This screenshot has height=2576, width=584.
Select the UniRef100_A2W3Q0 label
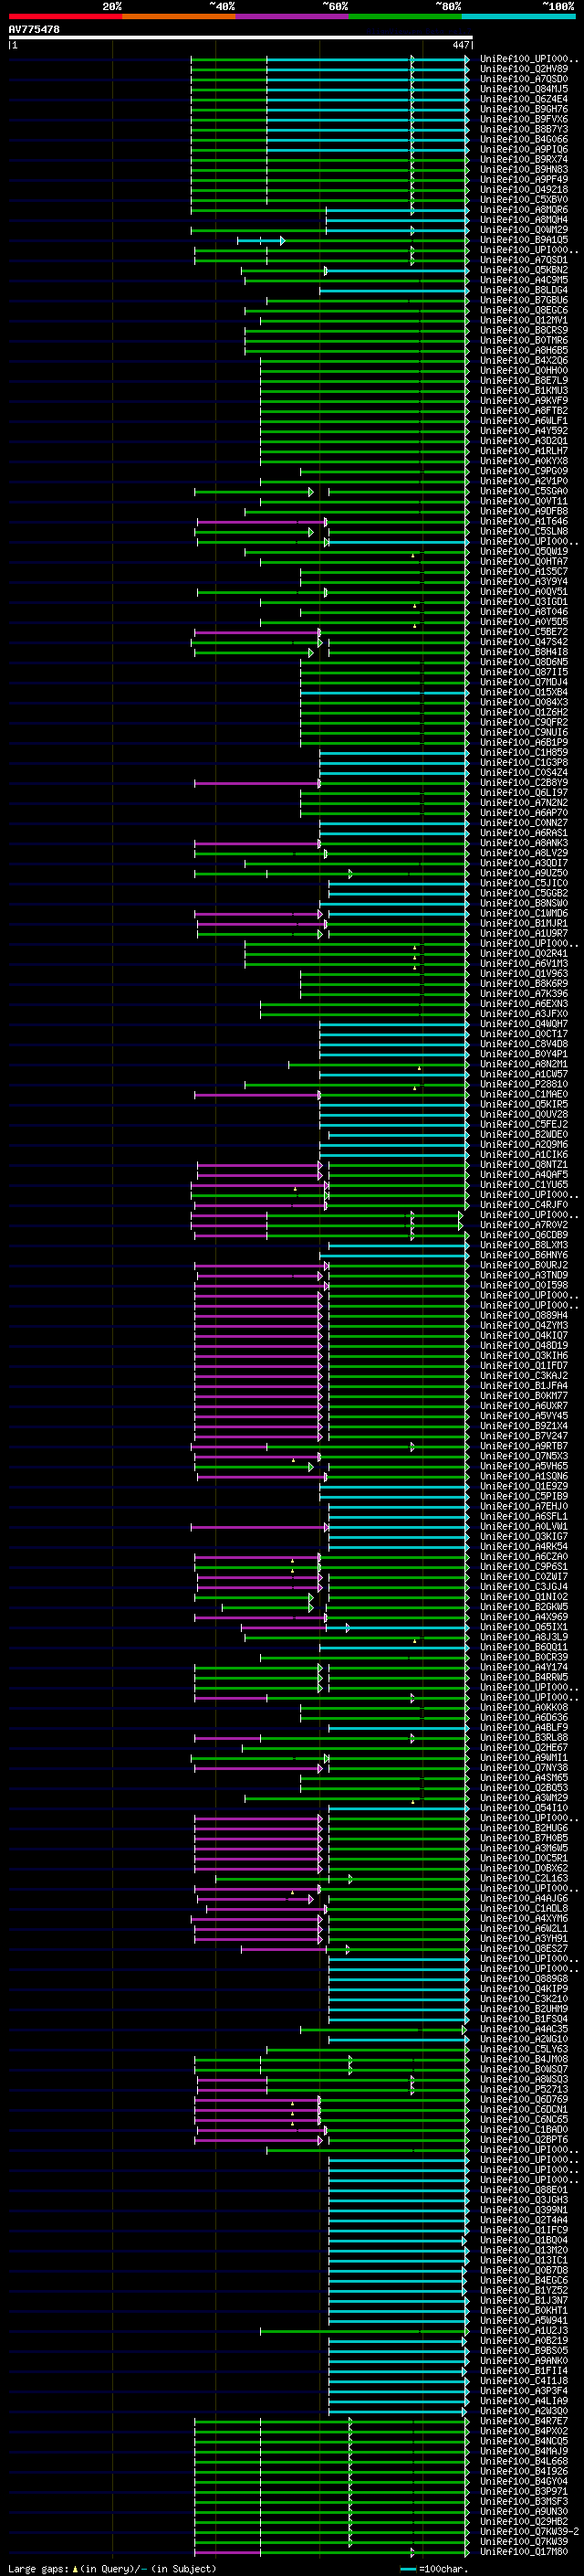pyautogui.click(x=524, y=2411)
